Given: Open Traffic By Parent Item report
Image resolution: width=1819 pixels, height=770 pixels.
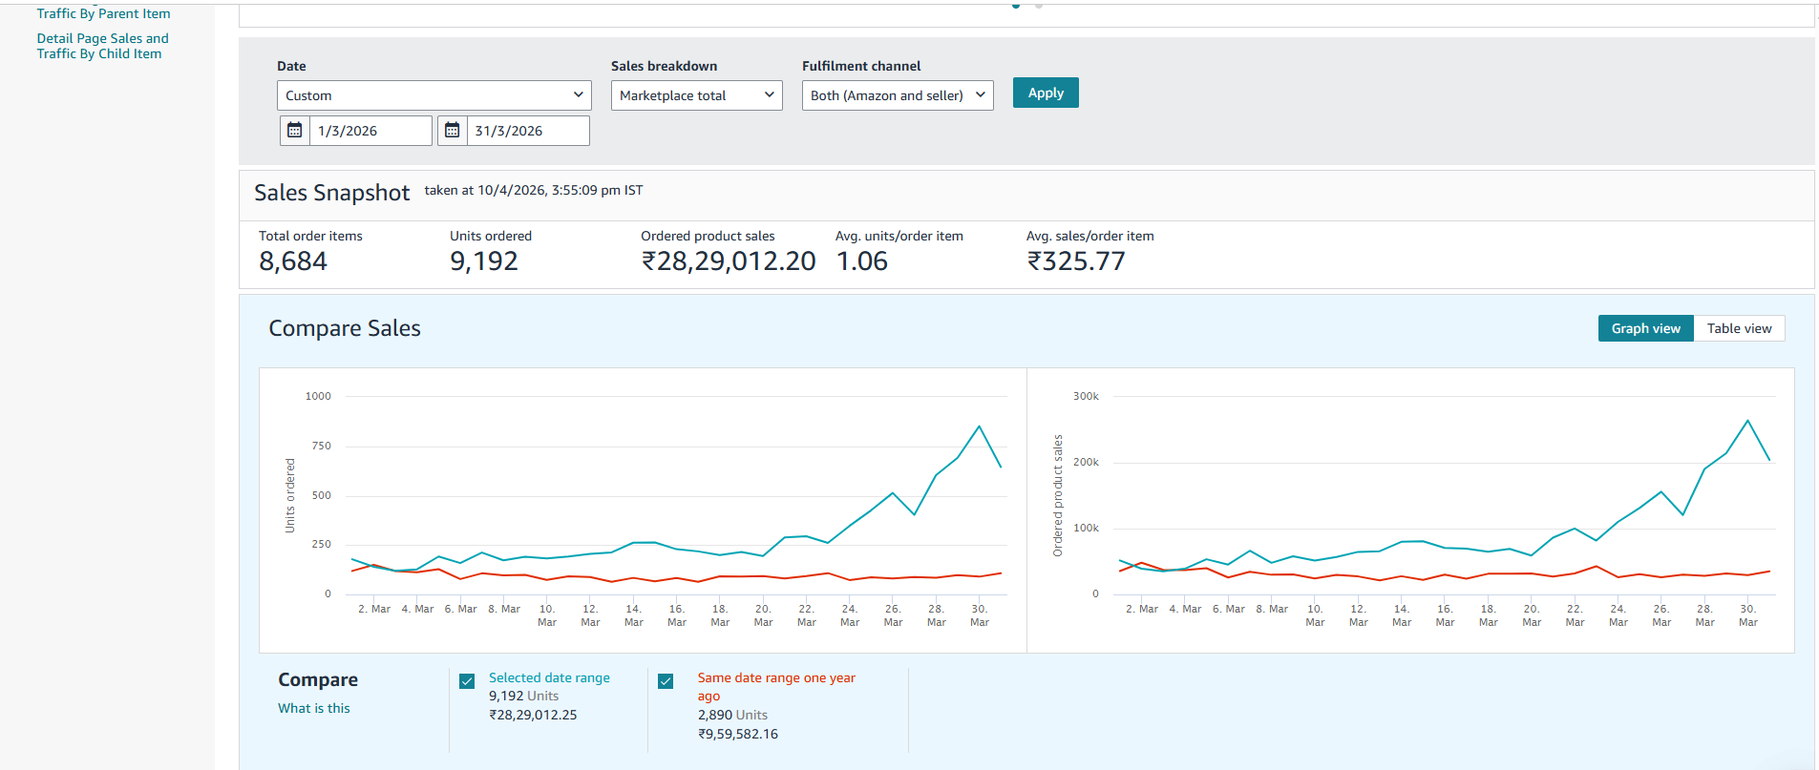Looking at the screenshot, I should [x=103, y=13].
